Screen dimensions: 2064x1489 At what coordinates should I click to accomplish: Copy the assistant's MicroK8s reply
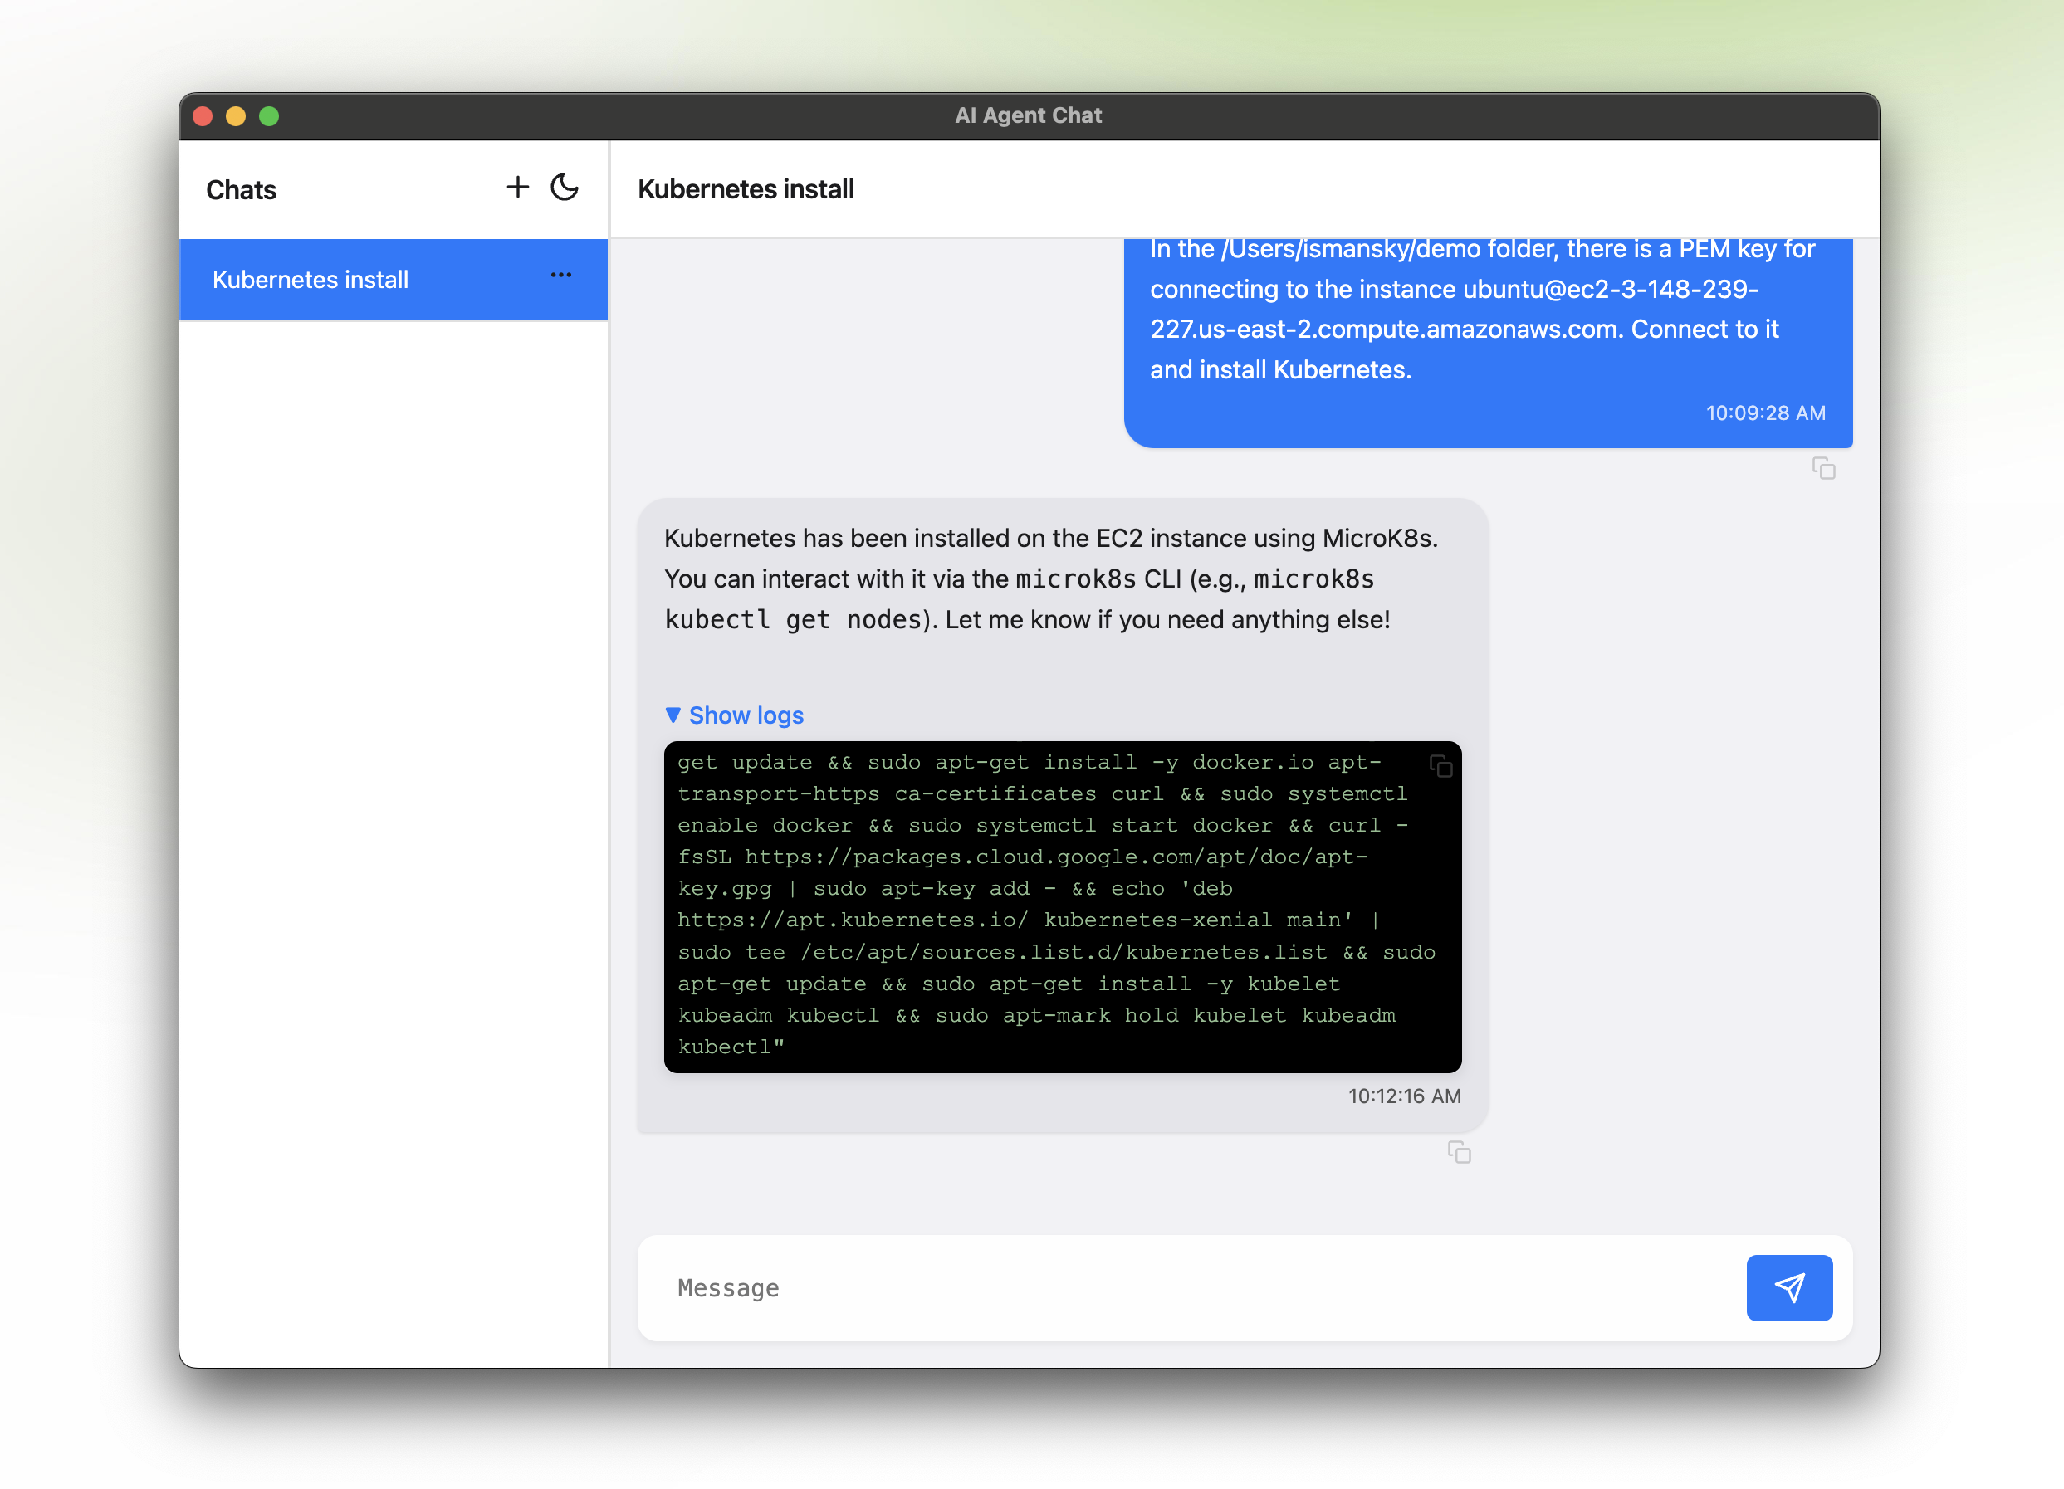(1460, 1153)
